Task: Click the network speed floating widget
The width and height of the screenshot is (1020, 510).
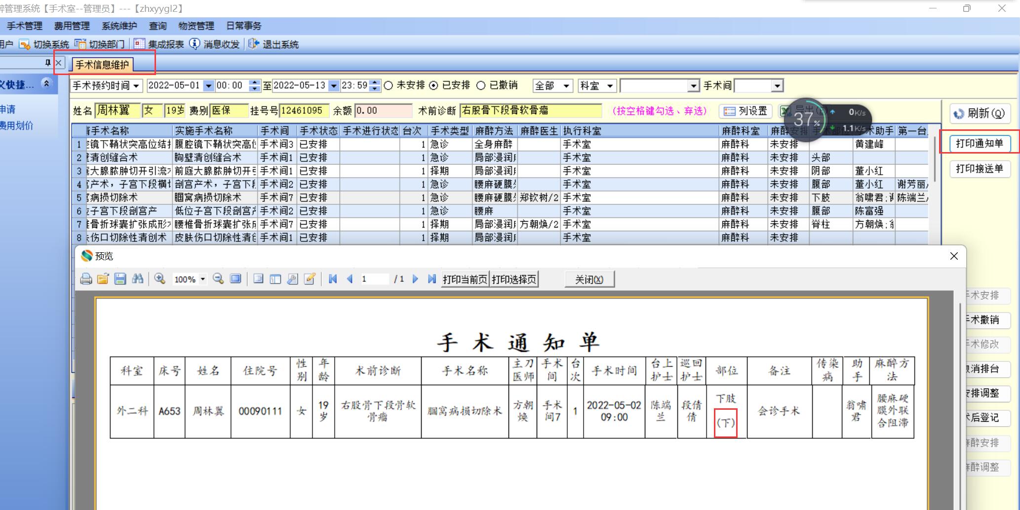Action: [827, 119]
